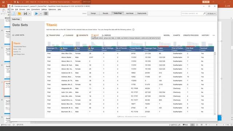Select the Life Boat column header

click(193, 49)
